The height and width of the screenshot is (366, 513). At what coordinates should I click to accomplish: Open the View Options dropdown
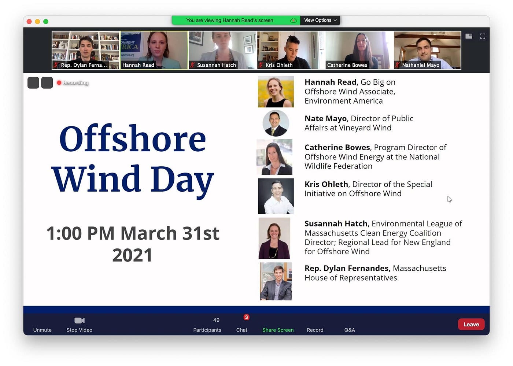pyautogui.click(x=320, y=20)
